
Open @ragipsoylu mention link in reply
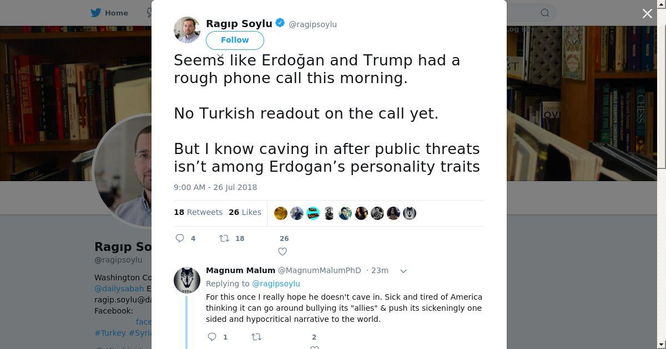tap(276, 284)
